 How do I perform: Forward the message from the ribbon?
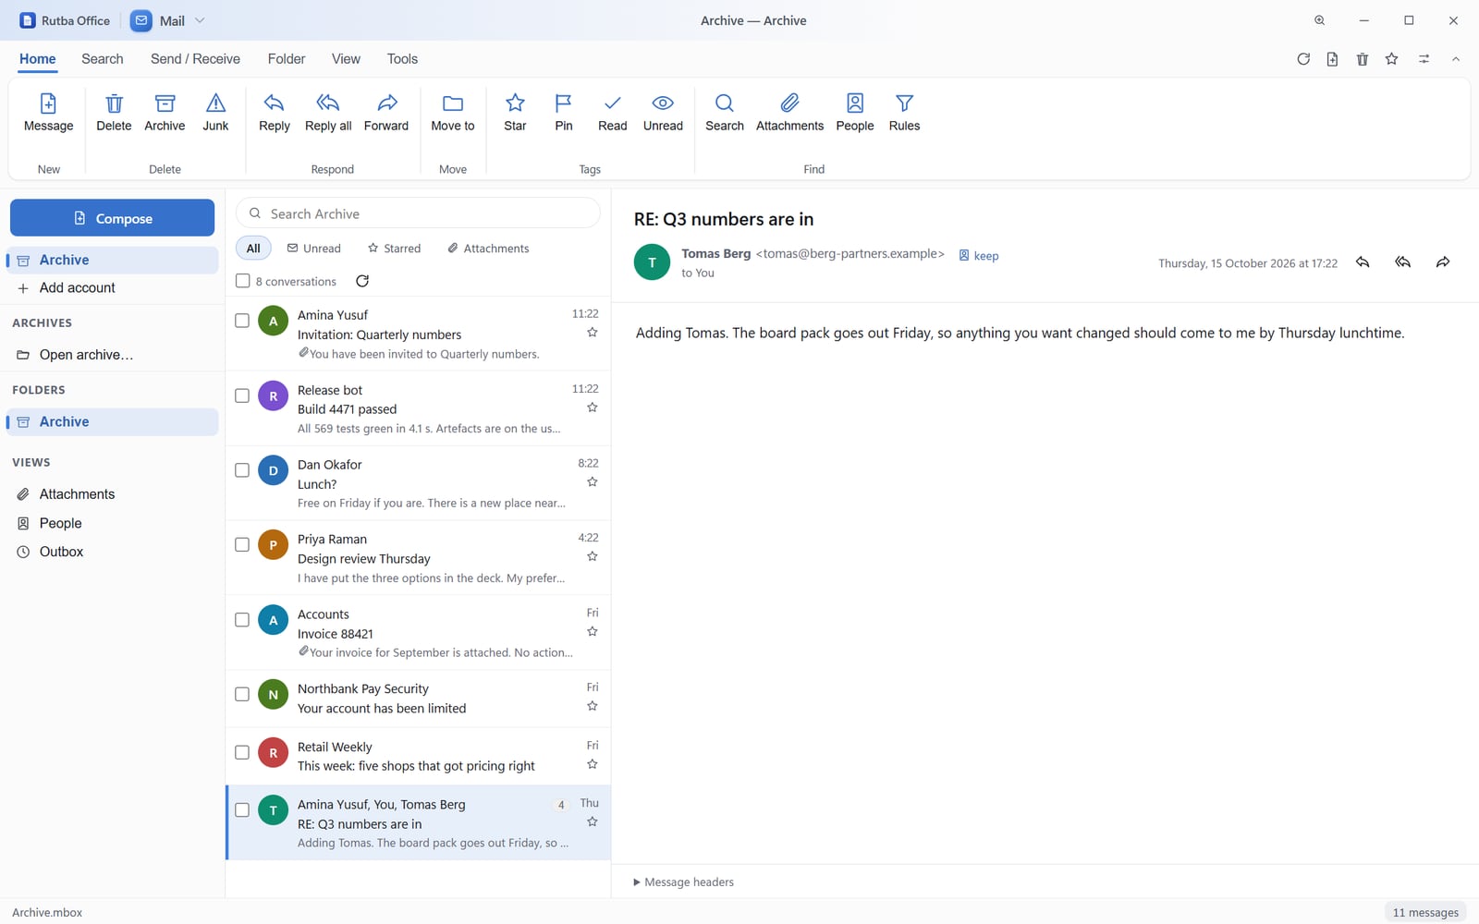[386, 113]
